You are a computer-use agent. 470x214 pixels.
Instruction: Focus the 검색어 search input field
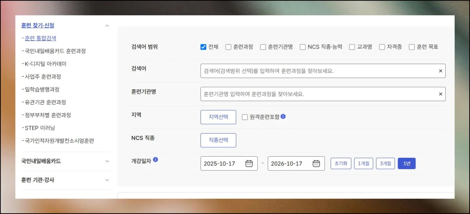pyautogui.click(x=317, y=71)
